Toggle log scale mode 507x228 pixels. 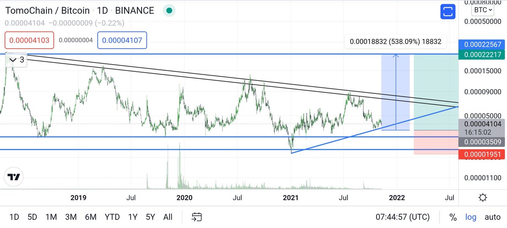tap(471, 217)
